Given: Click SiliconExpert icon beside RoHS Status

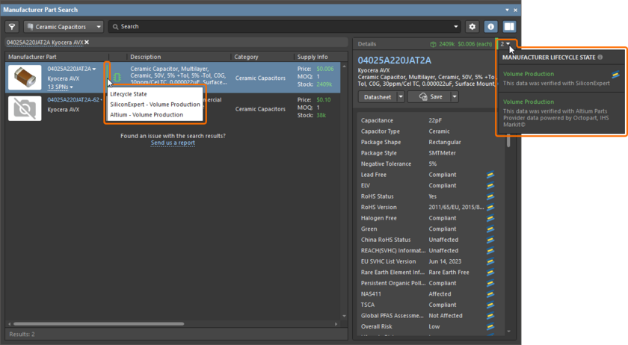Looking at the screenshot, I should click(x=490, y=196).
